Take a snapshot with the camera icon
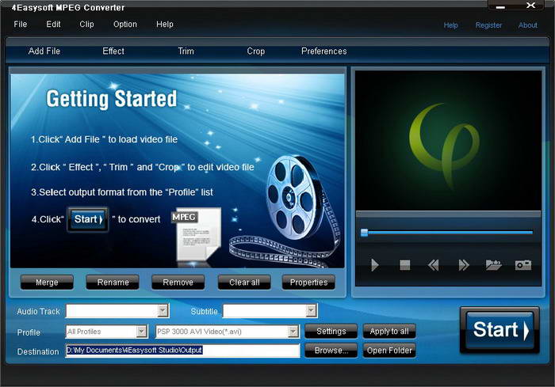555x387 pixels. pyautogui.click(x=523, y=264)
